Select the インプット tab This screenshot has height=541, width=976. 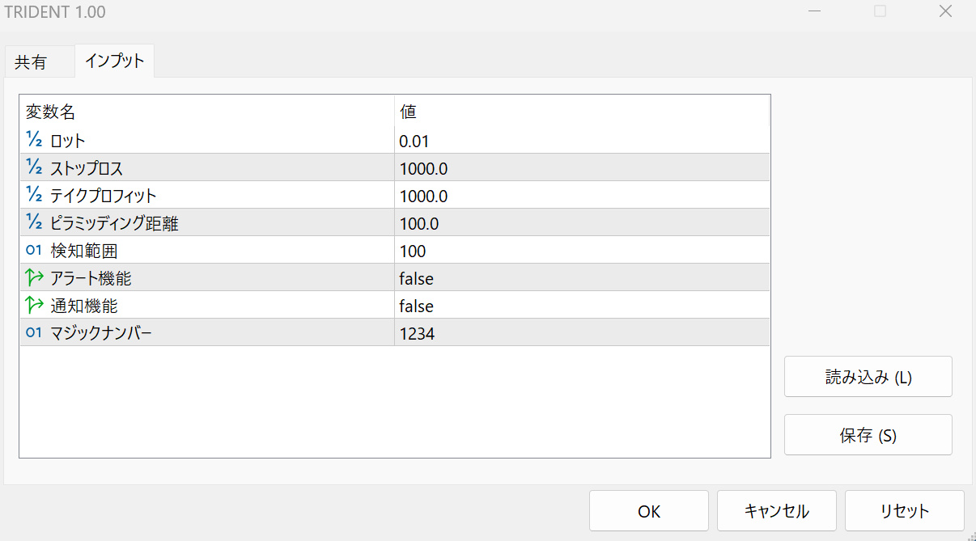coord(114,61)
